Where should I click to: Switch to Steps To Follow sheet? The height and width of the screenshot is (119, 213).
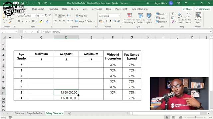35,113
